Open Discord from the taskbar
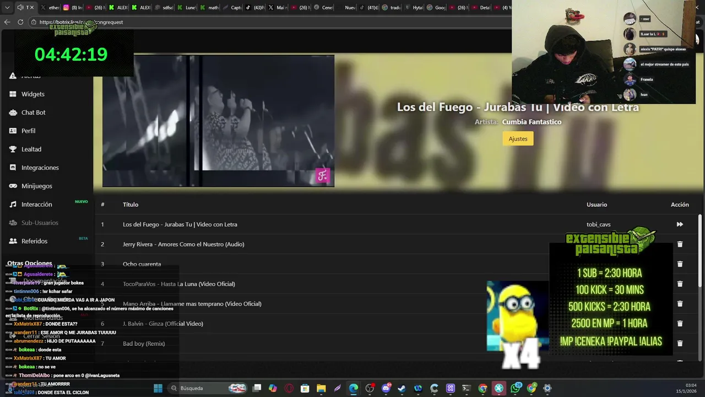705x397 pixels. [386, 388]
